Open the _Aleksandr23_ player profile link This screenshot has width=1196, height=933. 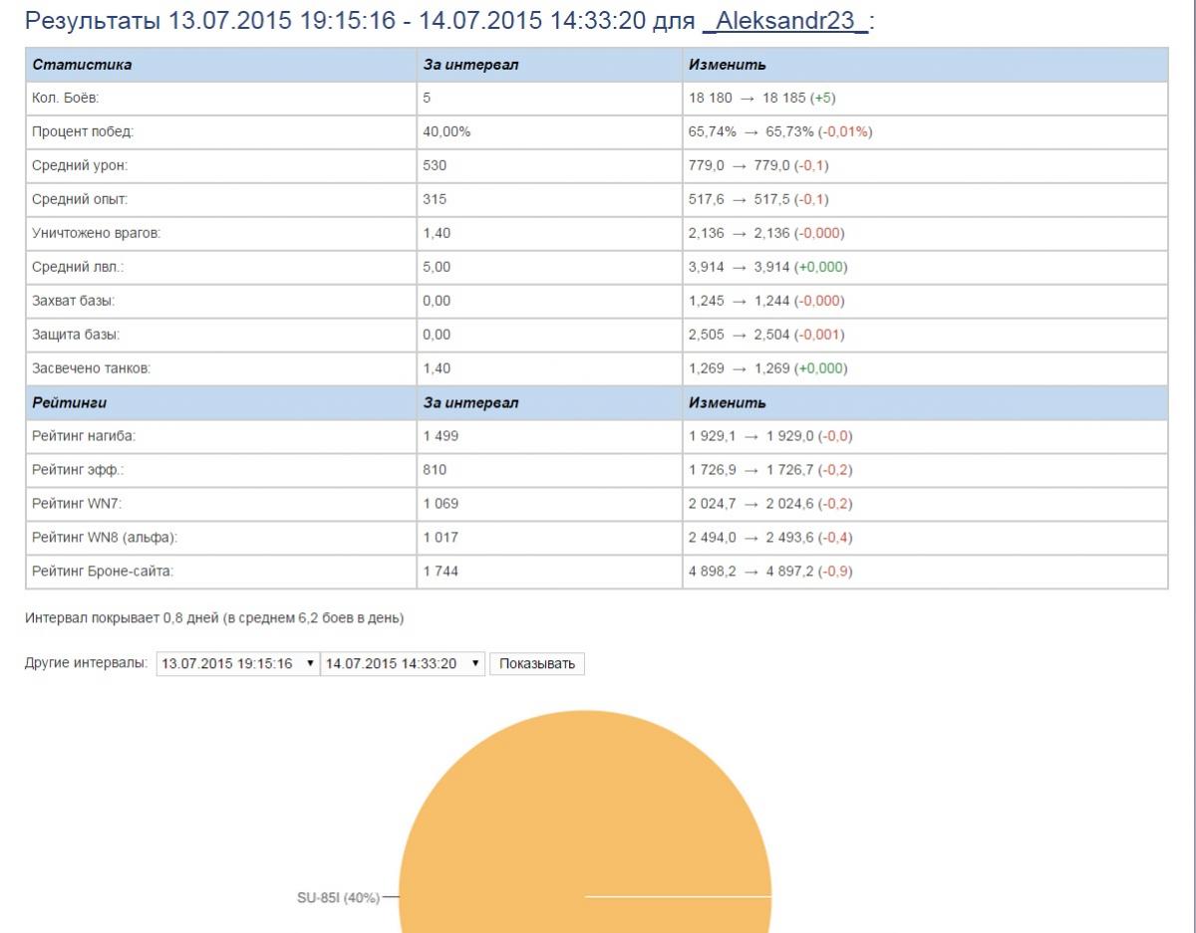coord(785,22)
